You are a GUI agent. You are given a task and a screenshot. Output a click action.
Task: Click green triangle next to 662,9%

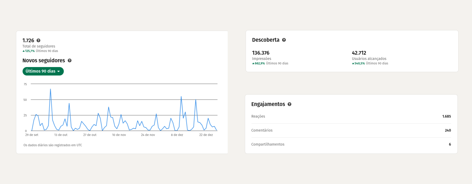[x=253, y=64]
